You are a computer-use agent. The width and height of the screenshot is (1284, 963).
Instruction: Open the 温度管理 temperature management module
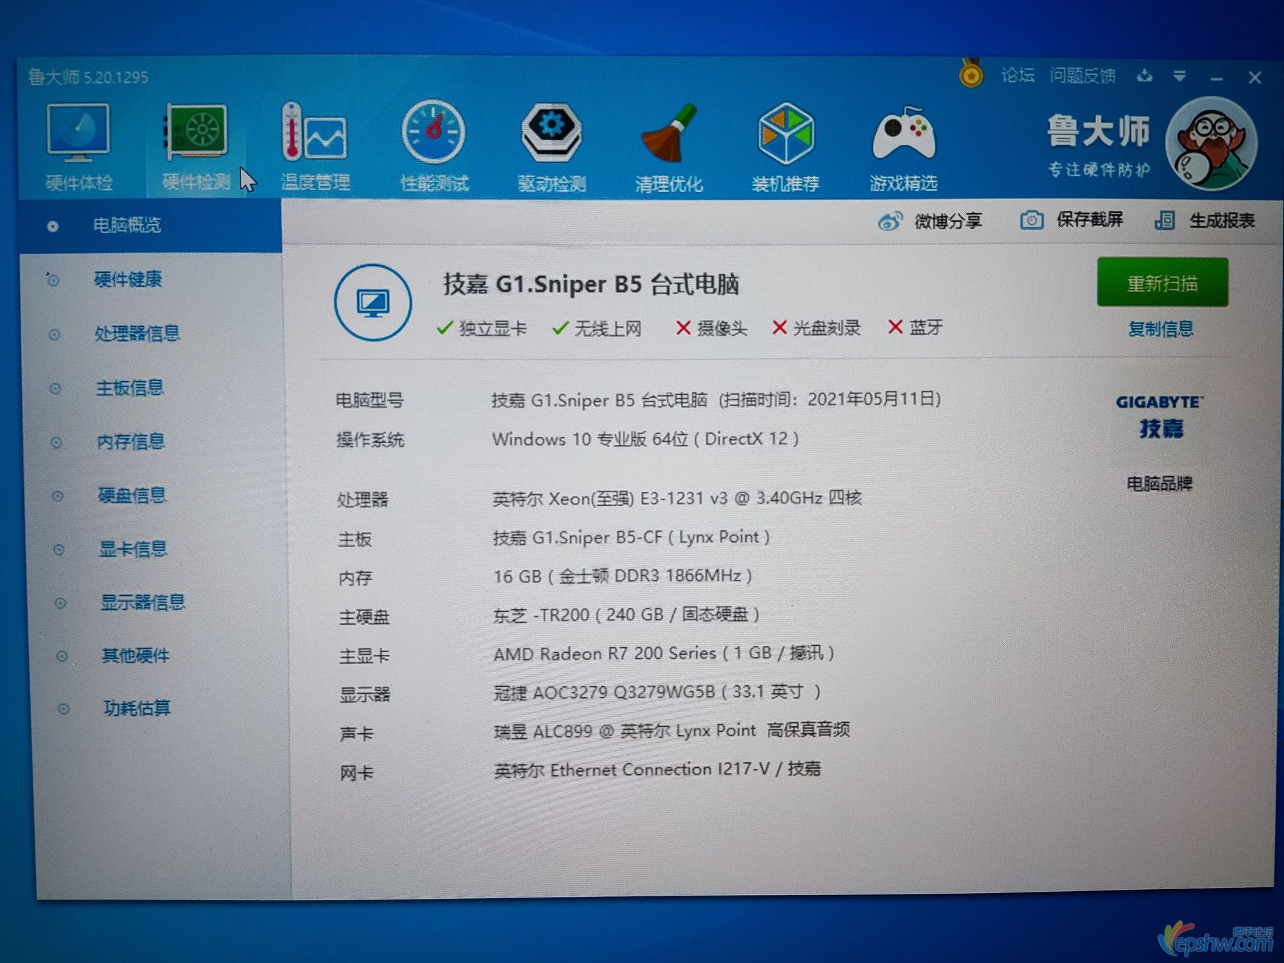(315, 148)
